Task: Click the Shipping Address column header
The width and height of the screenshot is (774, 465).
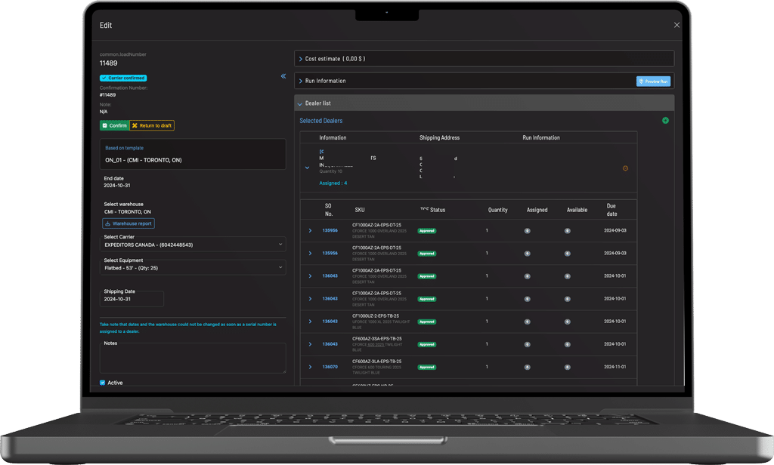Action: [439, 138]
